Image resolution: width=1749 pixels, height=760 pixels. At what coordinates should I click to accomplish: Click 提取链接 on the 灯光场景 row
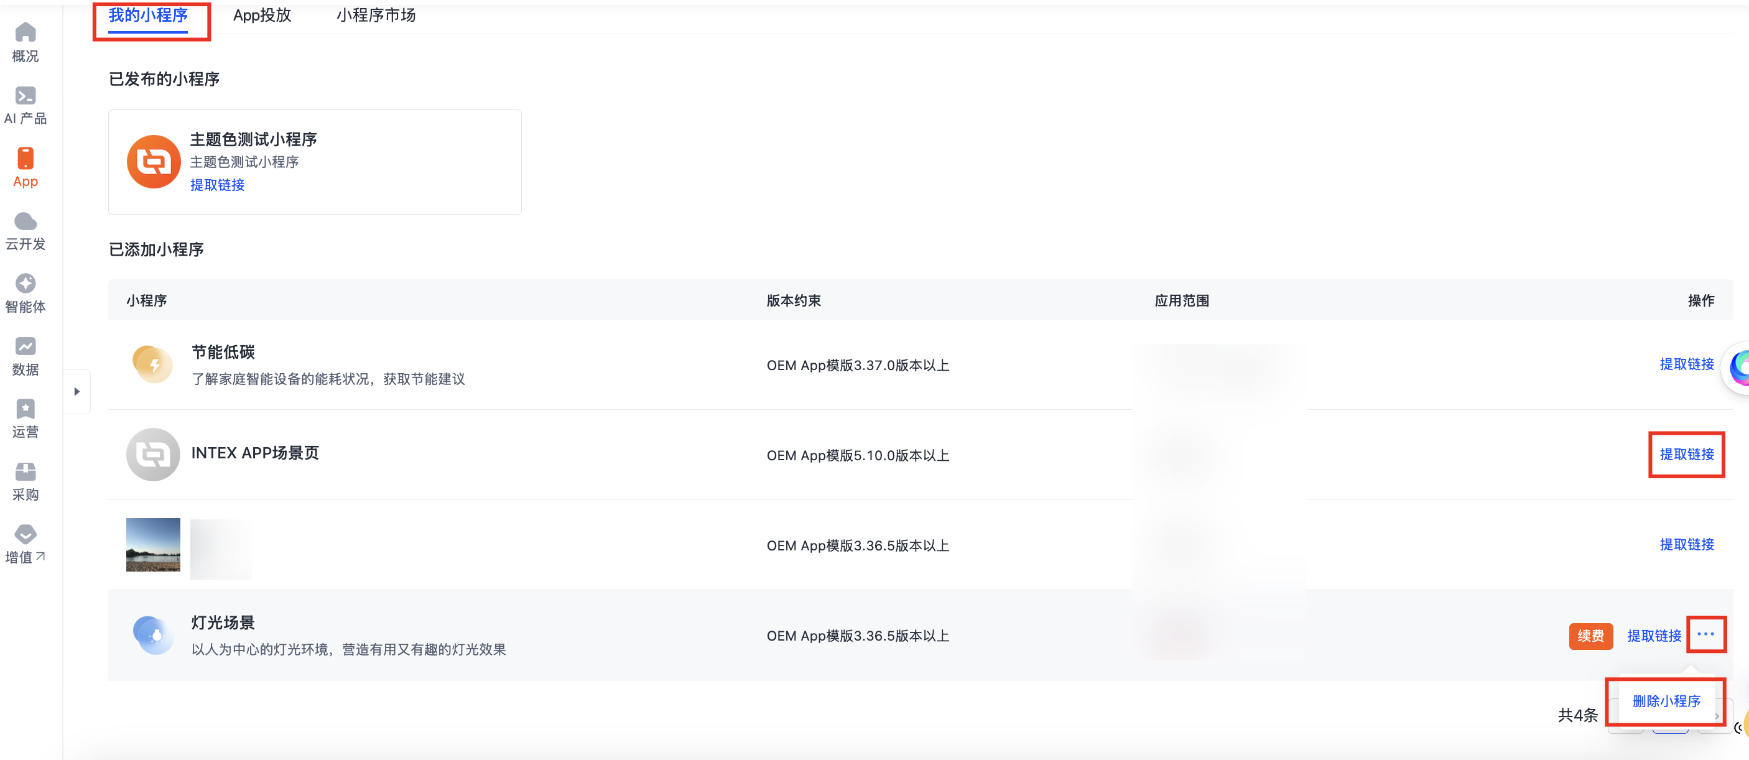click(1654, 636)
